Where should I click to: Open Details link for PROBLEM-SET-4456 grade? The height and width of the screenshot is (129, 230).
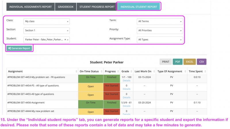click(126, 106)
